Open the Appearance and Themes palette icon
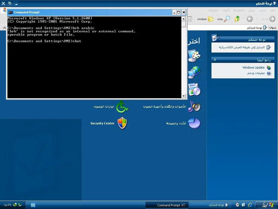The image size is (278, 209). [x=194, y=56]
